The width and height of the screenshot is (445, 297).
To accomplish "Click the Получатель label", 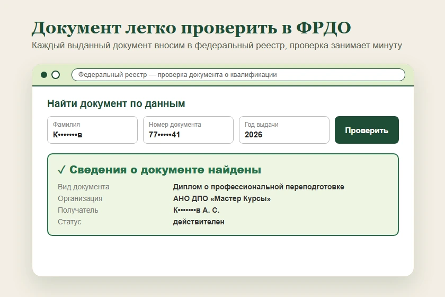I will point(78,210).
